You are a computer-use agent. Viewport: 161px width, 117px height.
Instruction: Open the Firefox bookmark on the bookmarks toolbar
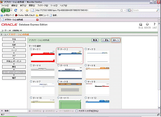(x=25, y=15)
